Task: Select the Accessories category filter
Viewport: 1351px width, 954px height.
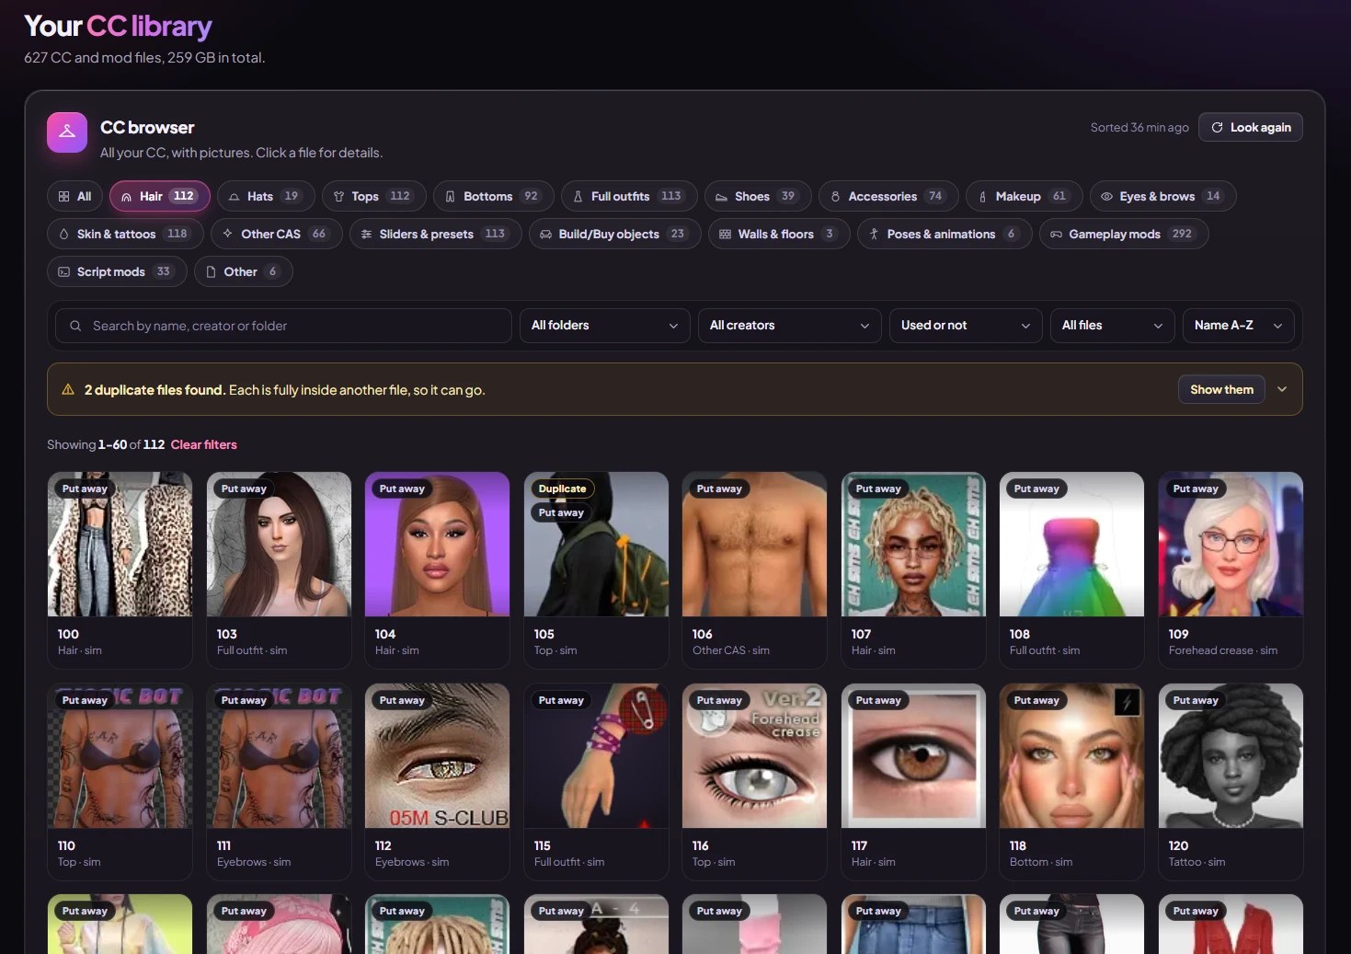Action: click(x=888, y=197)
